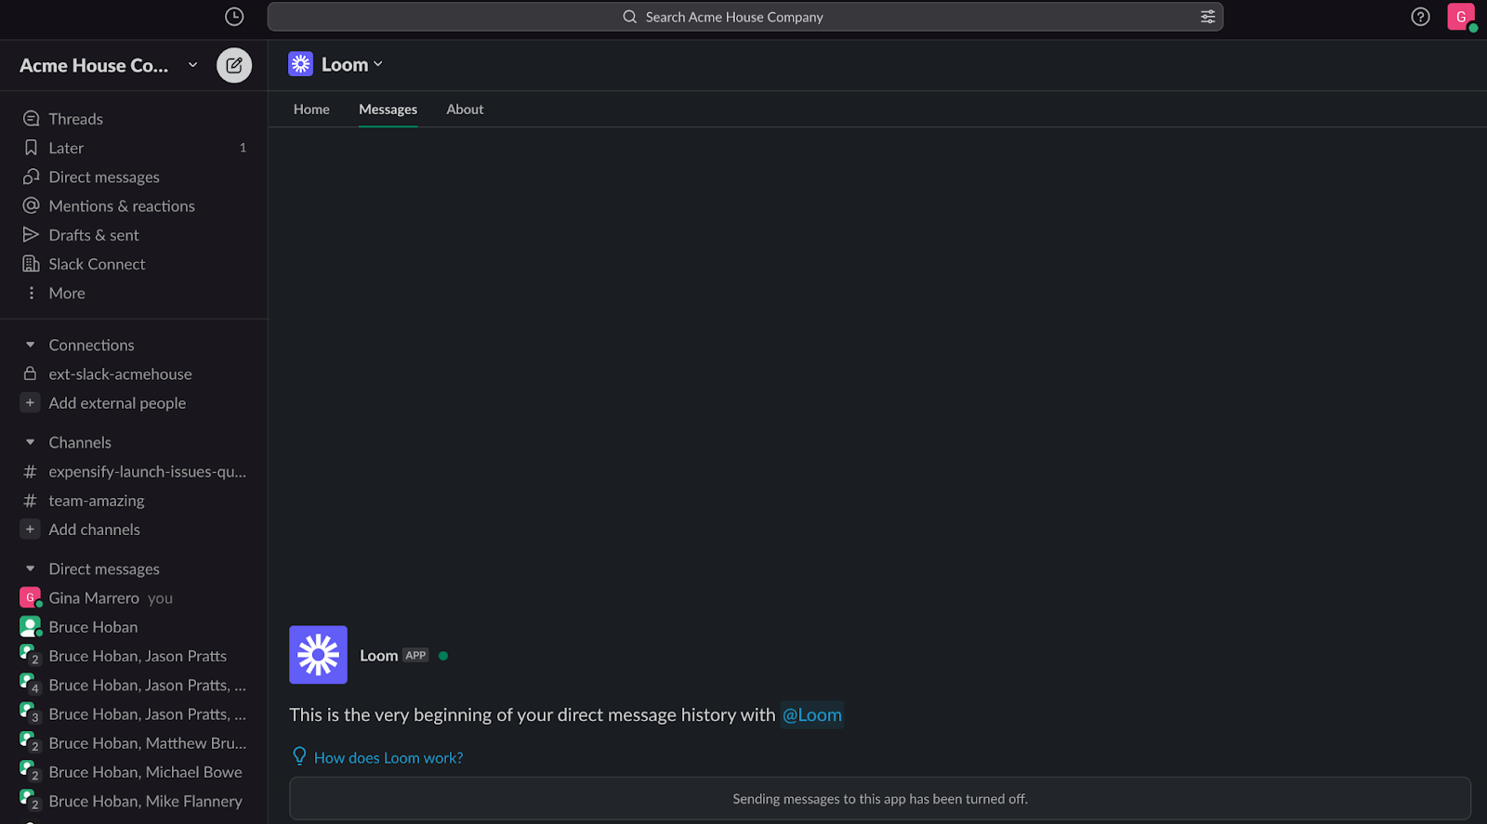Viewport: 1487px width, 824px height.
Task: Click the Later bookmark icon
Action: pos(31,148)
